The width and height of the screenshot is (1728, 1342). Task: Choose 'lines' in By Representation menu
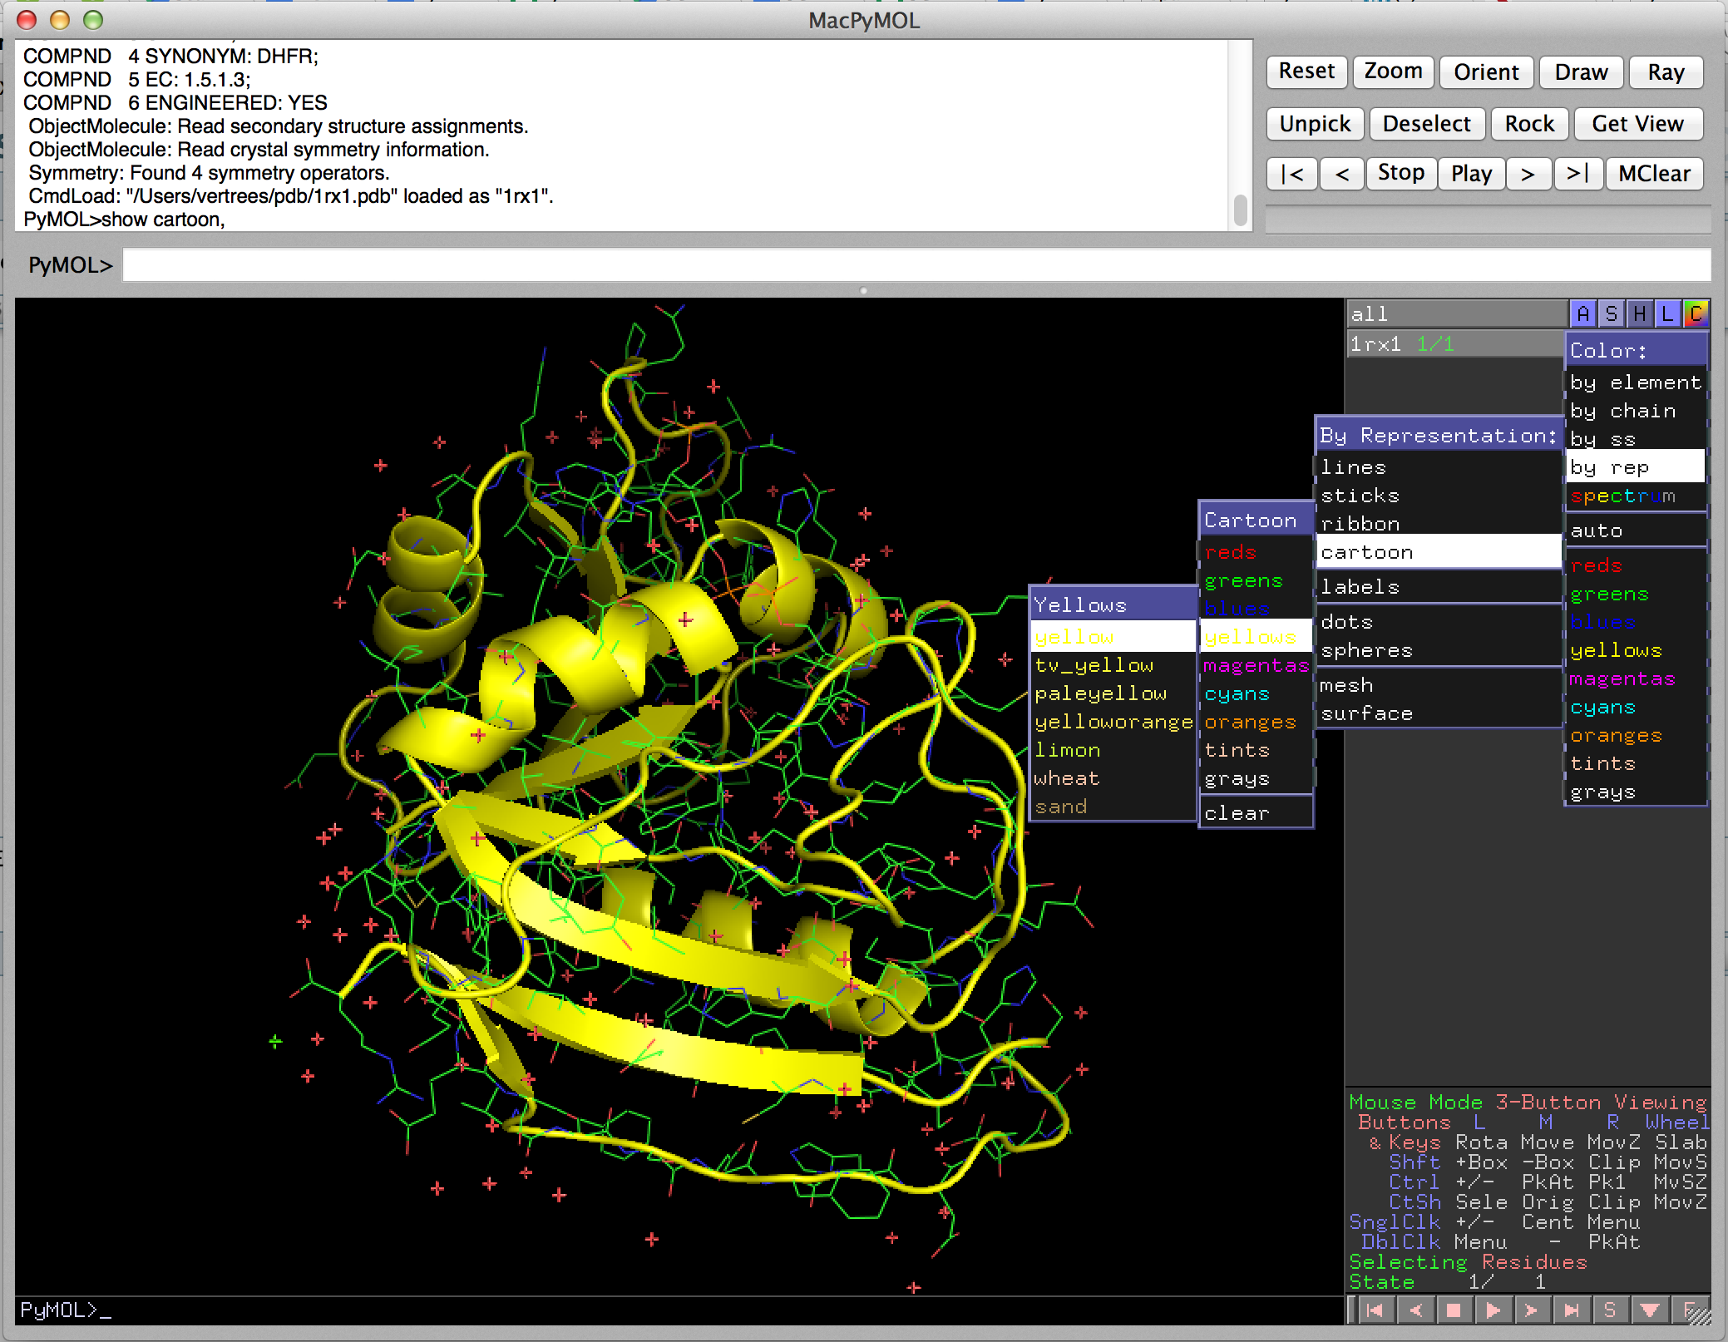pos(1439,467)
